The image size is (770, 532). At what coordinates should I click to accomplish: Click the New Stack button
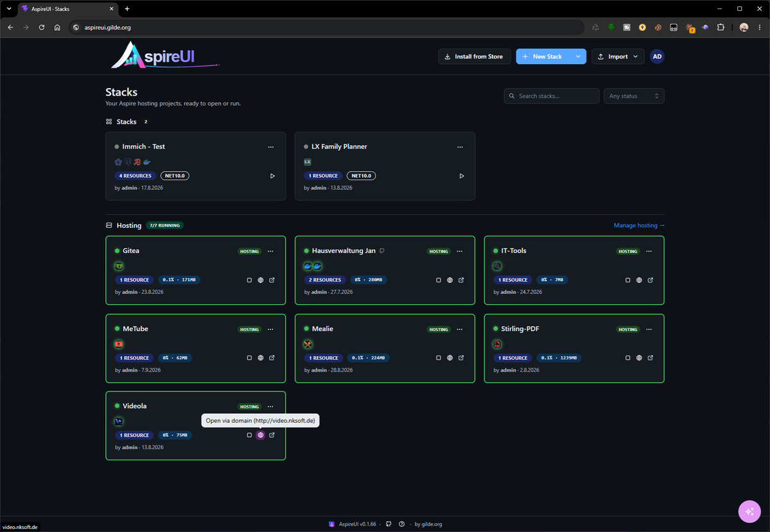click(x=543, y=56)
